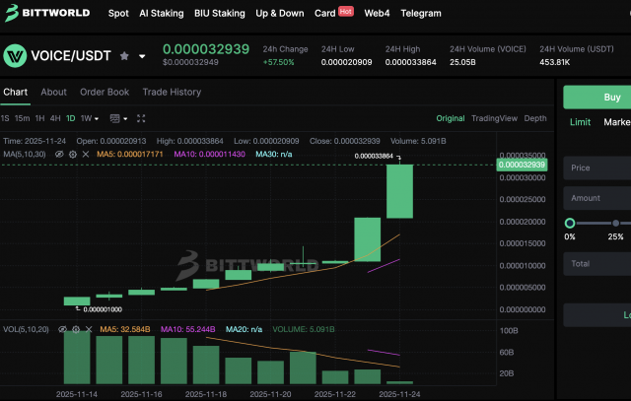
Task: Open MA indicator settings gear
Action: (72, 155)
